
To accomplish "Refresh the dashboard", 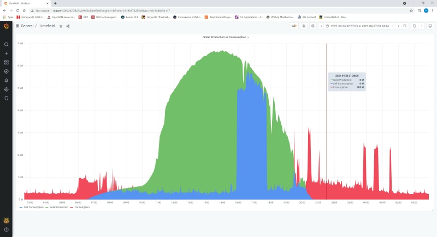I will [415, 26].
